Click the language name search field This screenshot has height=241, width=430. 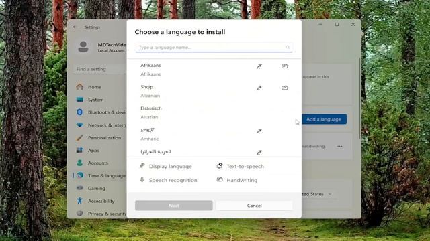(214, 48)
